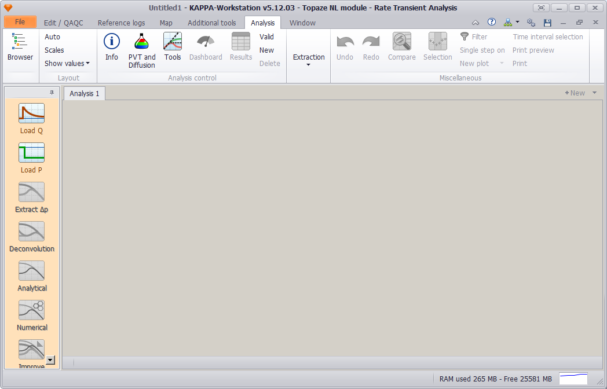Image resolution: width=607 pixels, height=389 pixels.
Task: Toggle the sidebar pin
Action: pos(52,93)
